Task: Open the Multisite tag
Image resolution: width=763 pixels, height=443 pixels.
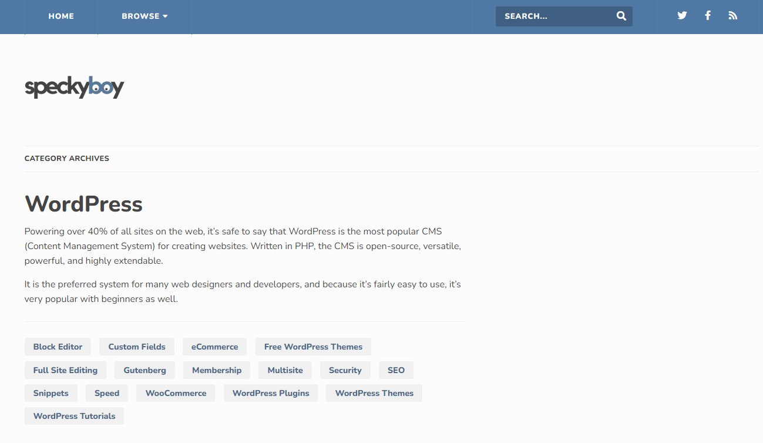Action: [x=285, y=370]
